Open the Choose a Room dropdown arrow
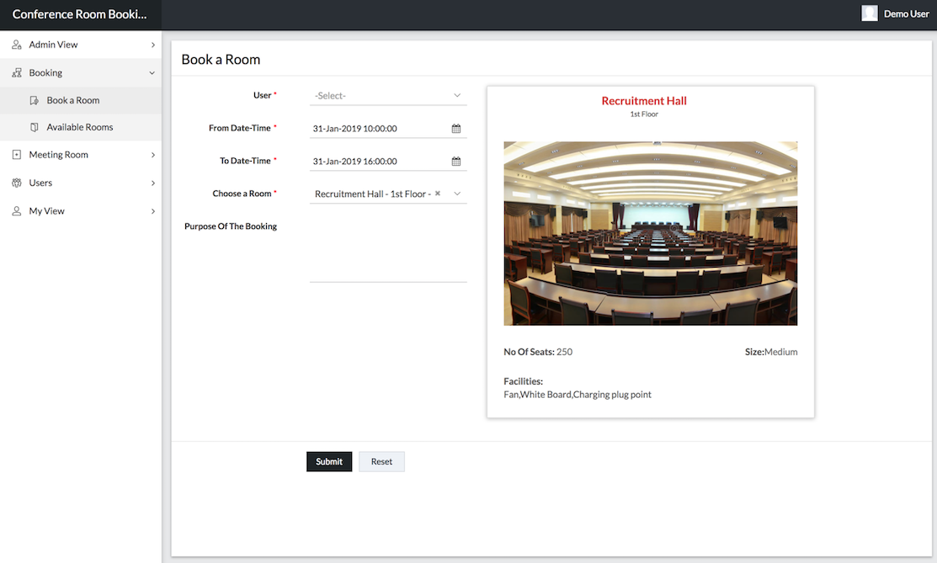937x563 pixels. click(x=457, y=194)
